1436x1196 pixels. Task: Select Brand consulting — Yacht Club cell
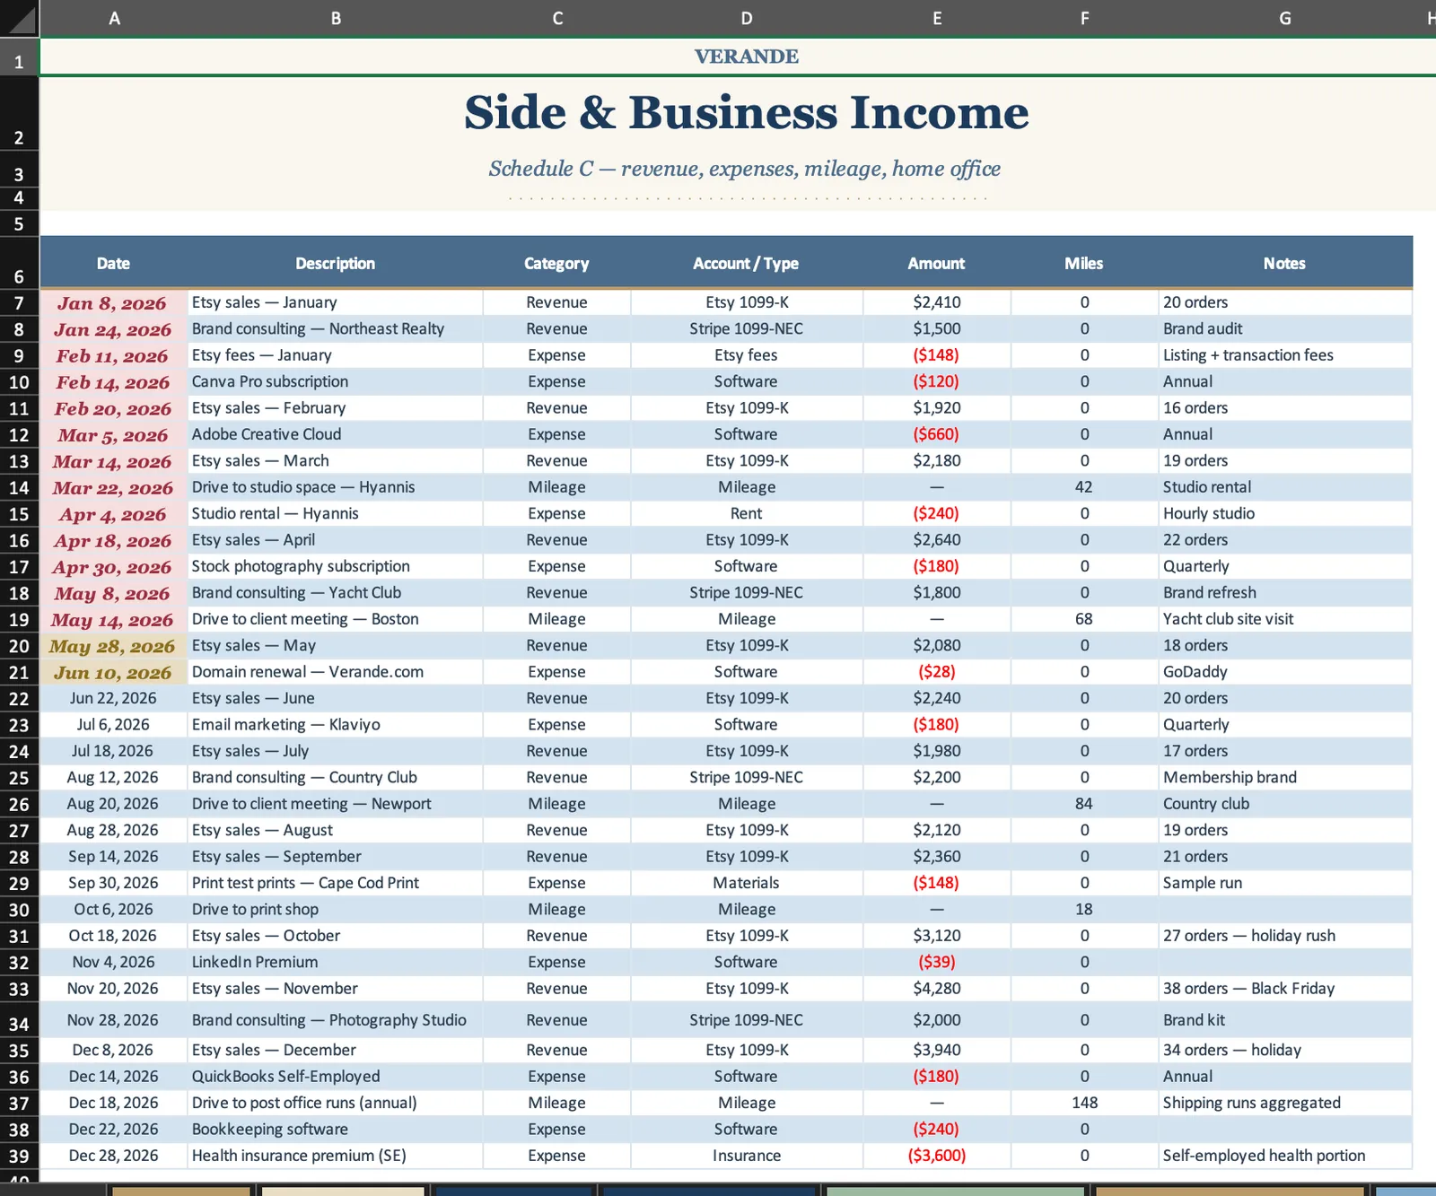(336, 593)
